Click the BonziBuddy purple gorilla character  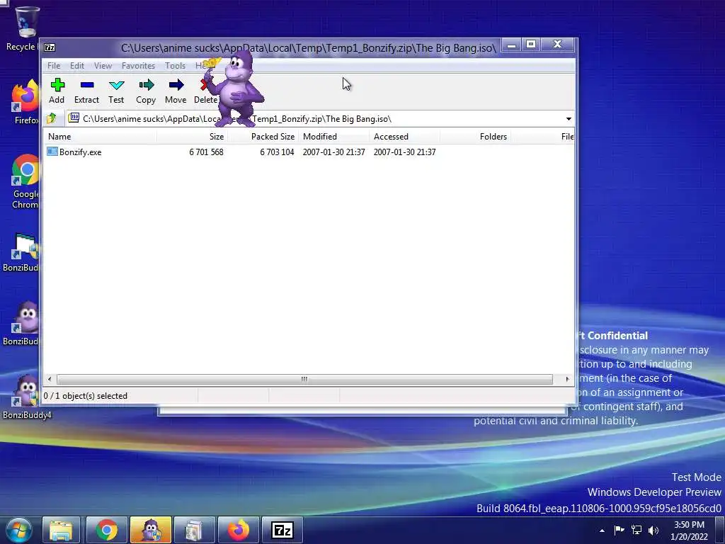236,88
